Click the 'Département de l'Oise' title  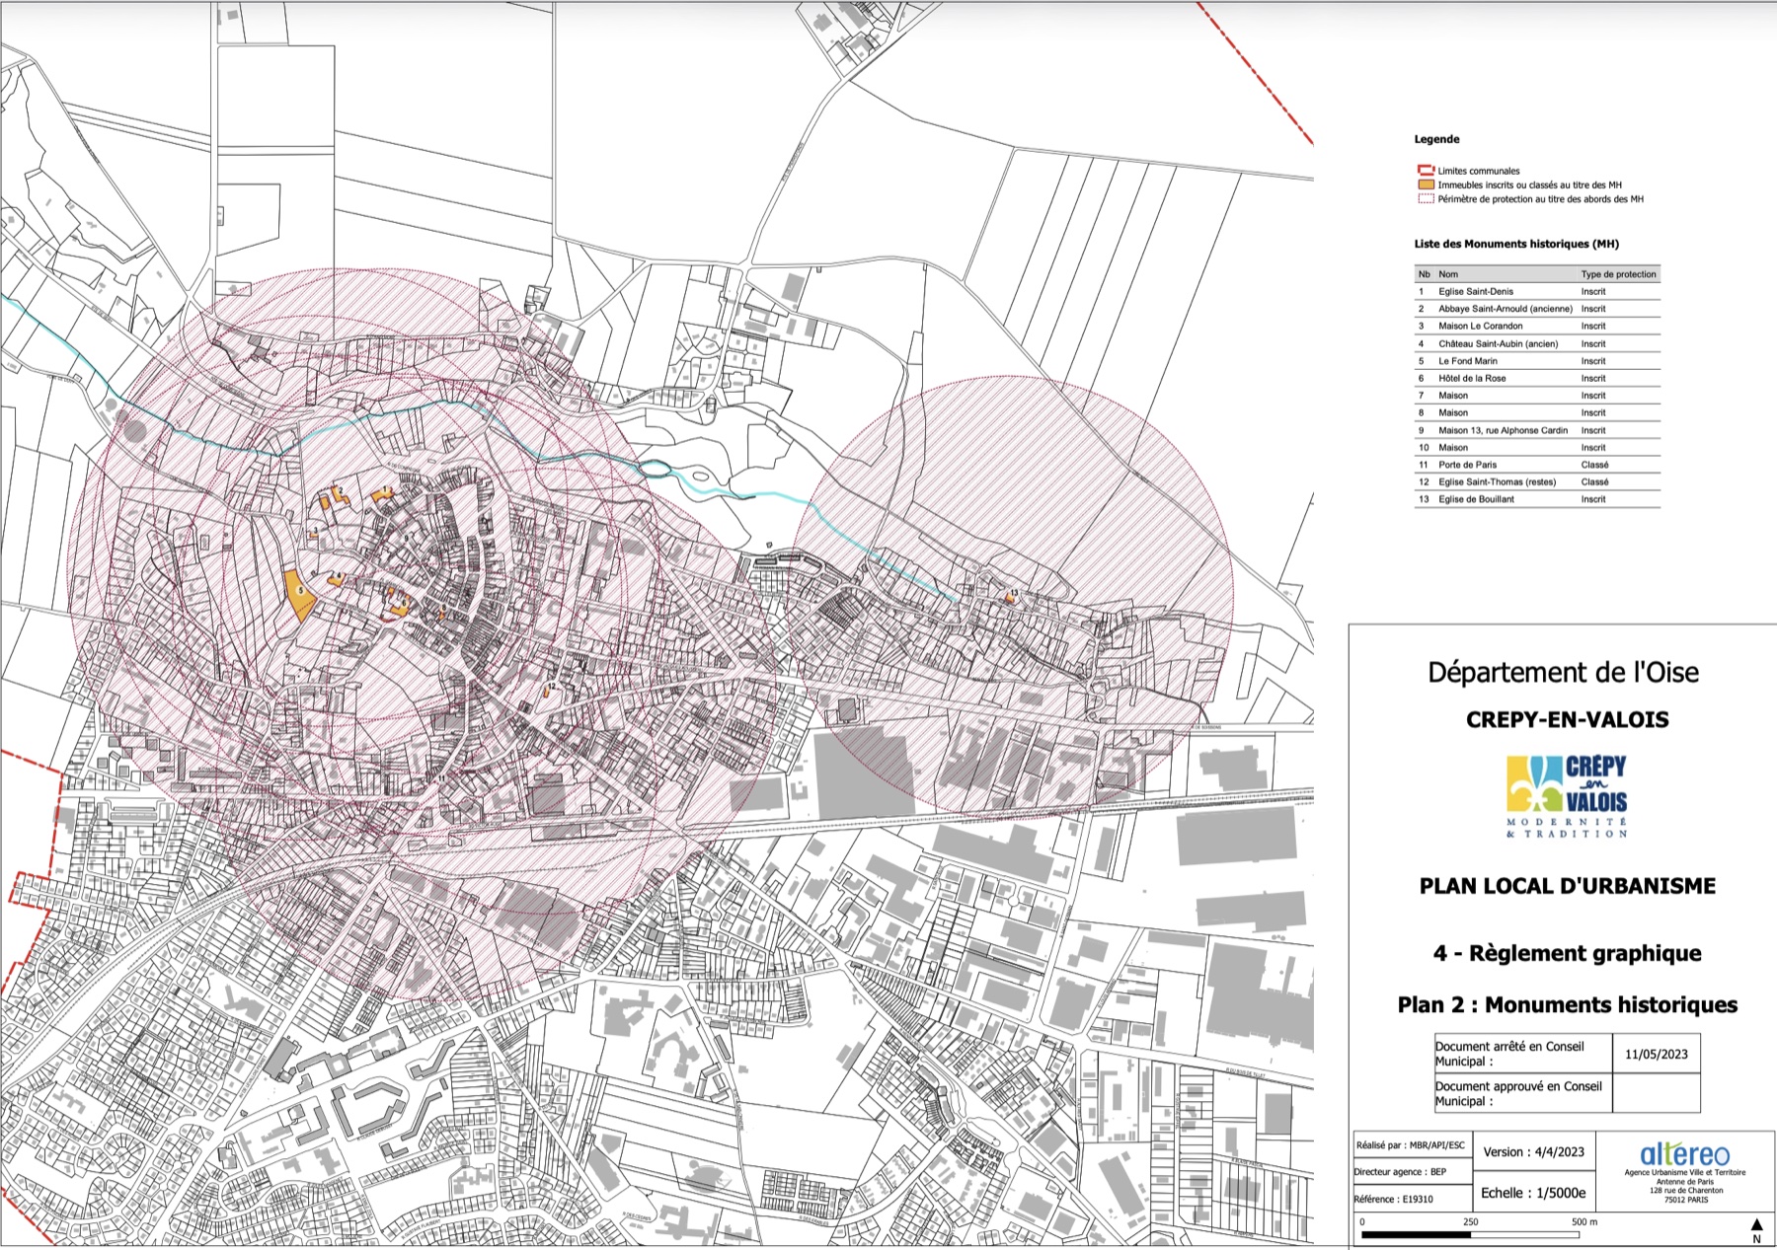1564,673
